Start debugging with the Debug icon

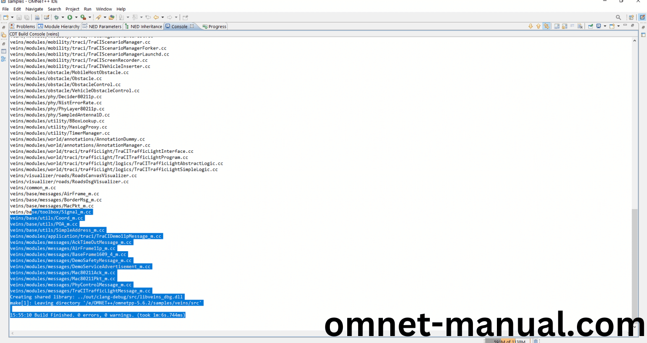(57, 17)
